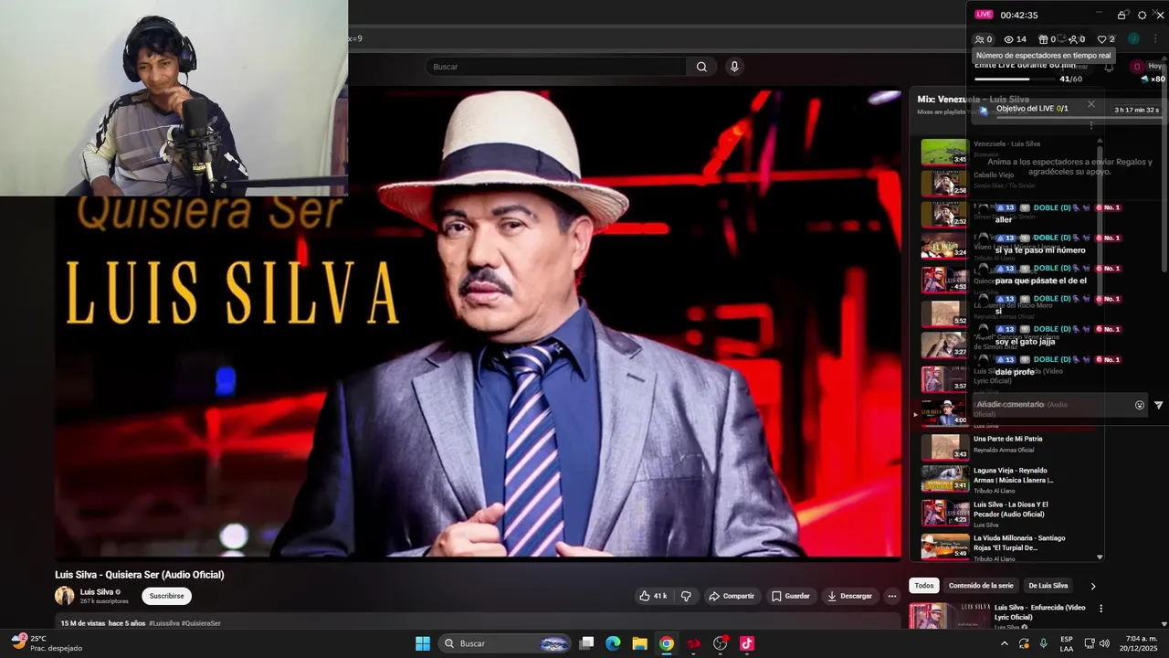Screen dimensions: 1169x658
Task: Click real-time viewers count icon in LIVE panel
Action: click(x=984, y=39)
